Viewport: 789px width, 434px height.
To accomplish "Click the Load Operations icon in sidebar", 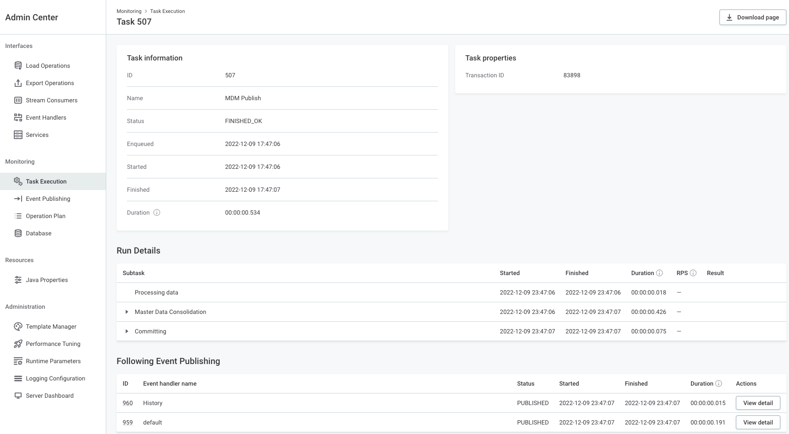I will pyautogui.click(x=18, y=66).
